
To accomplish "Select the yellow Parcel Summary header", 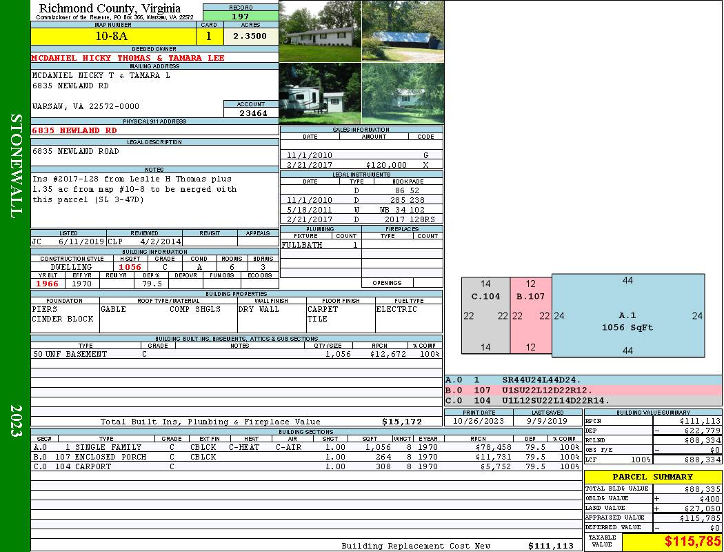I will (x=652, y=477).
